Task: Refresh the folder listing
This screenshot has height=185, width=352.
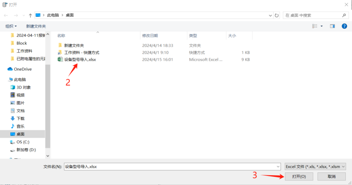Action: pyautogui.click(x=277, y=16)
